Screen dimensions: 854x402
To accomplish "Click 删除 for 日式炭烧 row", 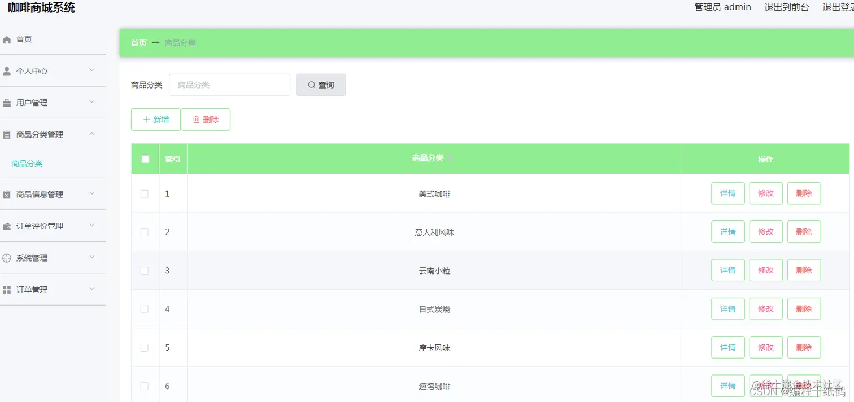I will [804, 309].
